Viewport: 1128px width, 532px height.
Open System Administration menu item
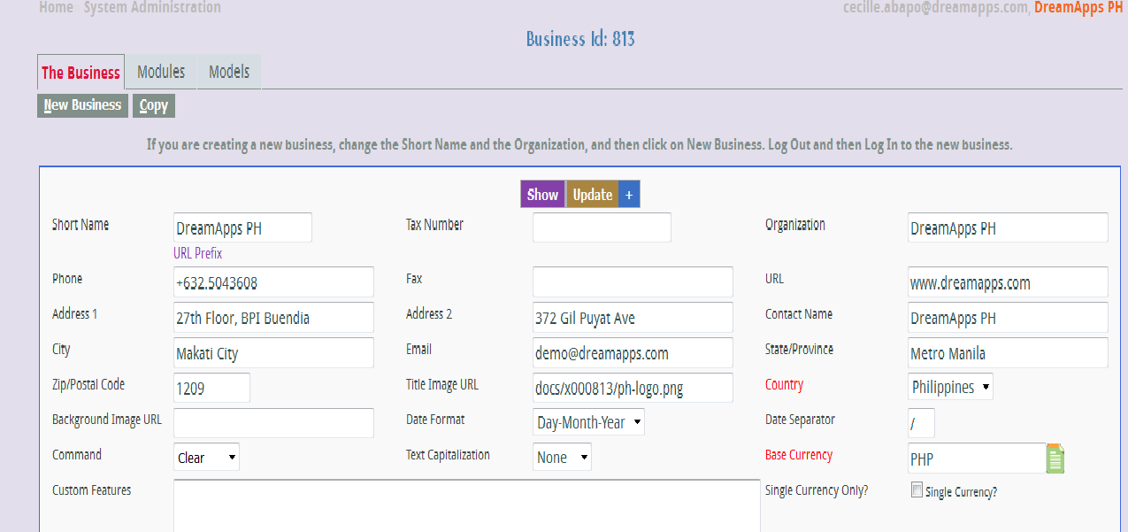coord(152,7)
